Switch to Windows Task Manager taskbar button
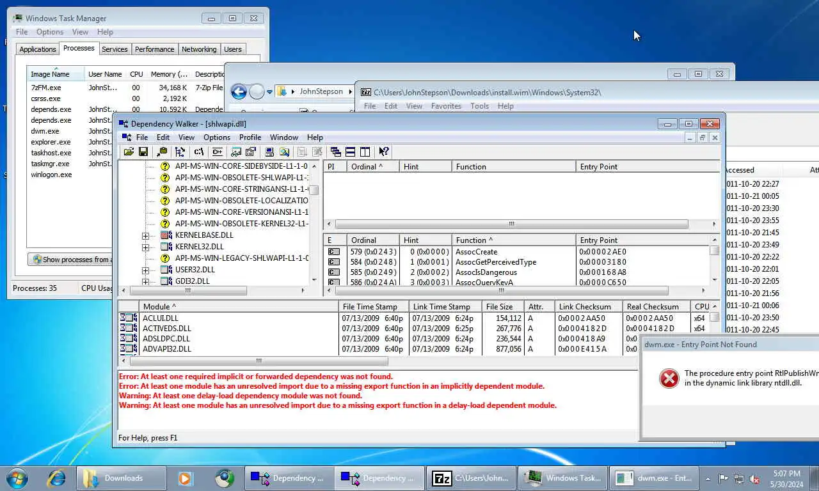 point(563,478)
